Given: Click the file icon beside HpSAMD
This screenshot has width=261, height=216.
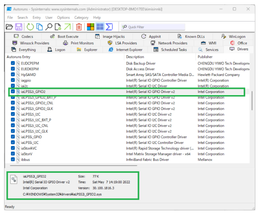Looking at the screenshot, I should 18,74.
